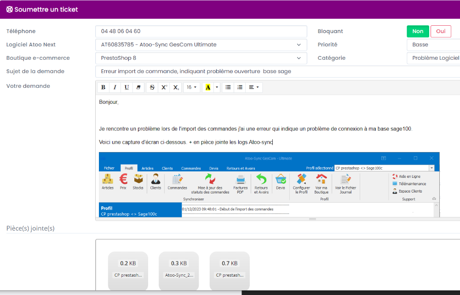460x295 pixels.
Task: Open the font size 16 dropdown
Action: [x=191, y=87]
